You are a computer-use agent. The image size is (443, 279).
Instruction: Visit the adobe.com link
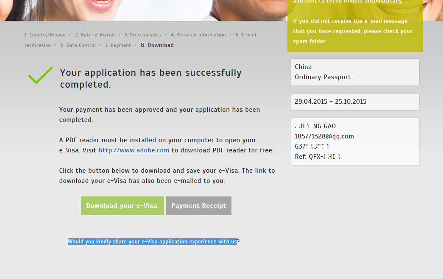pyautogui.click(x=134, y=150)
